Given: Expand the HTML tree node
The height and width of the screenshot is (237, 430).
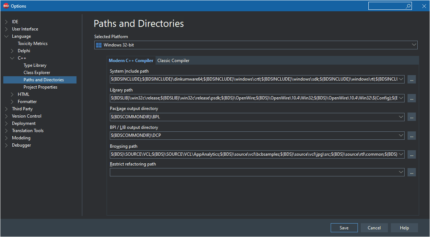Looking at the screenshot, I should [x=12, y=94].
